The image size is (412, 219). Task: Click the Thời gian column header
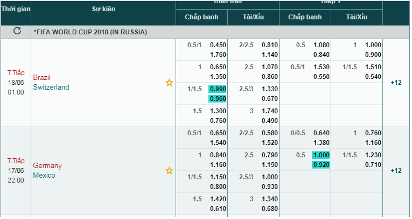pyautogui.click(x=16, y=9)
